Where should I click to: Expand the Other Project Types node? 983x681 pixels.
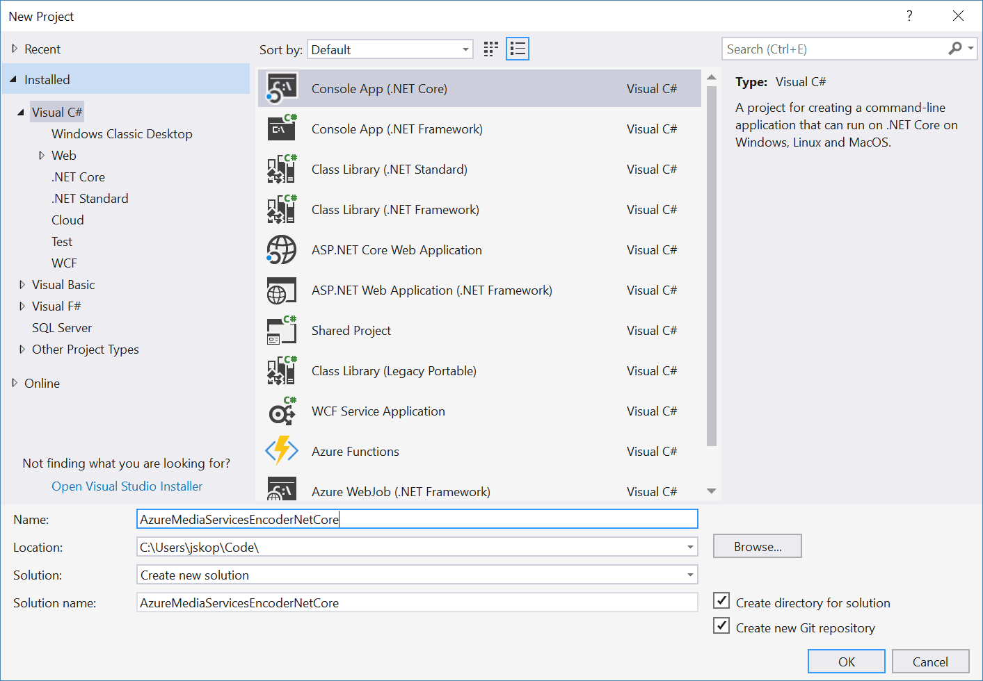22,349
